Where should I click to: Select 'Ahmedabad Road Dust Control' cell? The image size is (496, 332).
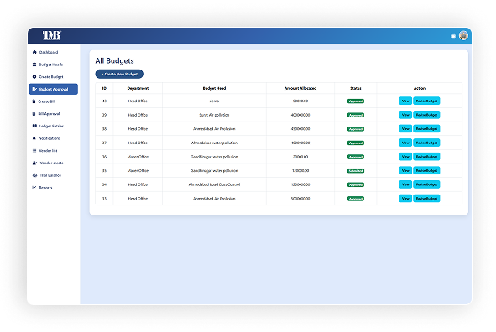[x=214, y=184]
